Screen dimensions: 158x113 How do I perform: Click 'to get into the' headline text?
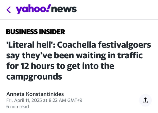point(85,66)
